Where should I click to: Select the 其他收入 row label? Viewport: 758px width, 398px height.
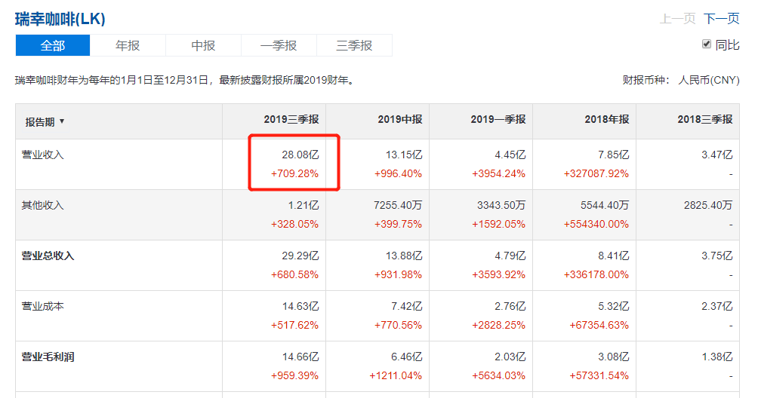42,206
